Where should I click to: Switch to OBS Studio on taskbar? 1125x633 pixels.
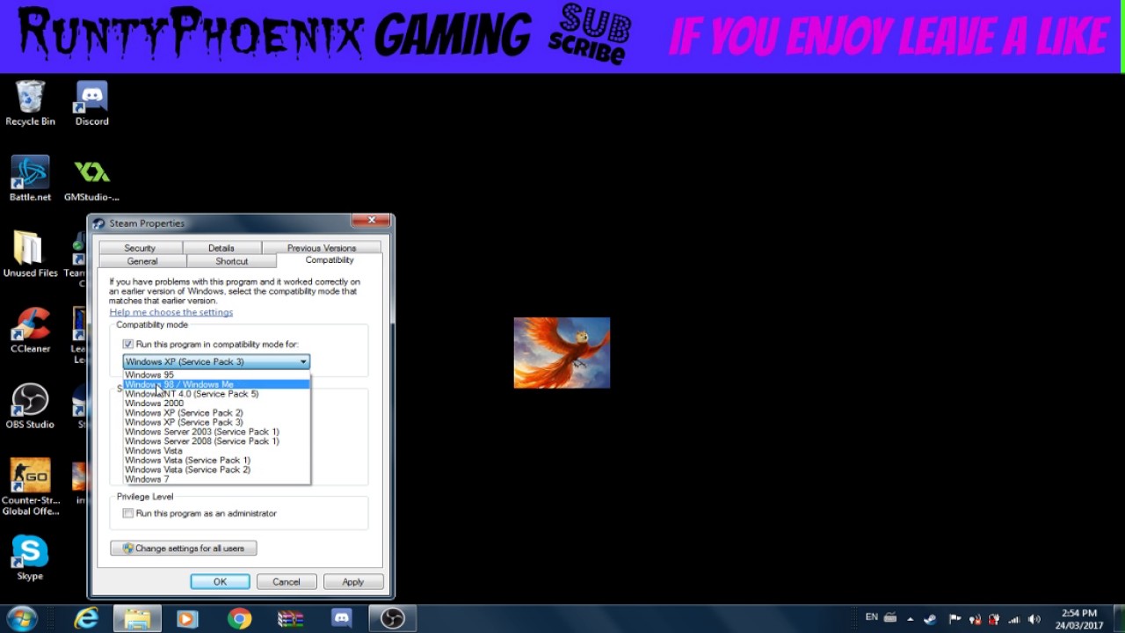[392, 619]
